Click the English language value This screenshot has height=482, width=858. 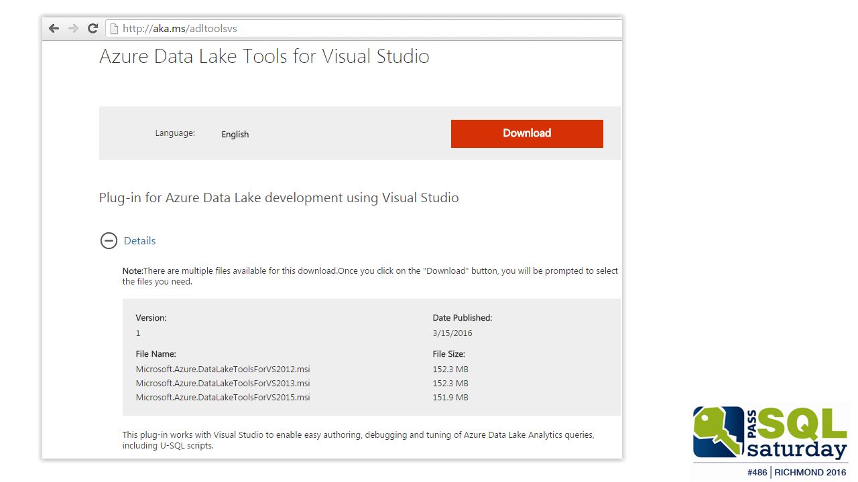coord(235,135)
